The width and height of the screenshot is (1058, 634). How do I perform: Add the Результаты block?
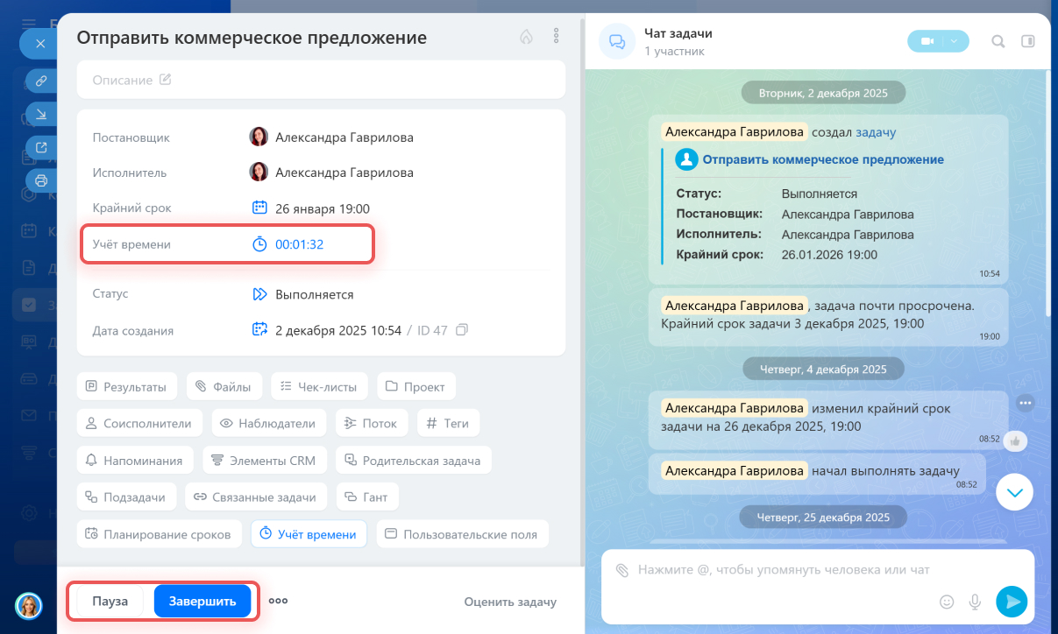[127, 386]
